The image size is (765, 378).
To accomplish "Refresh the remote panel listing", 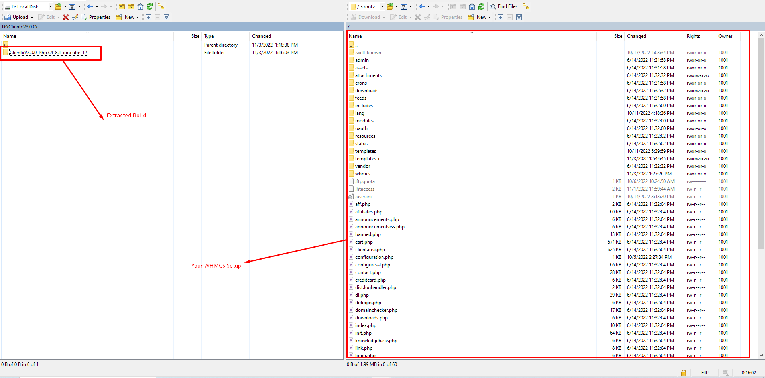I will [481, 6].
